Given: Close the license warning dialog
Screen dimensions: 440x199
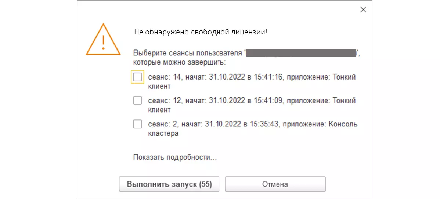Looking at the screenshot, I should click(363, 10).
